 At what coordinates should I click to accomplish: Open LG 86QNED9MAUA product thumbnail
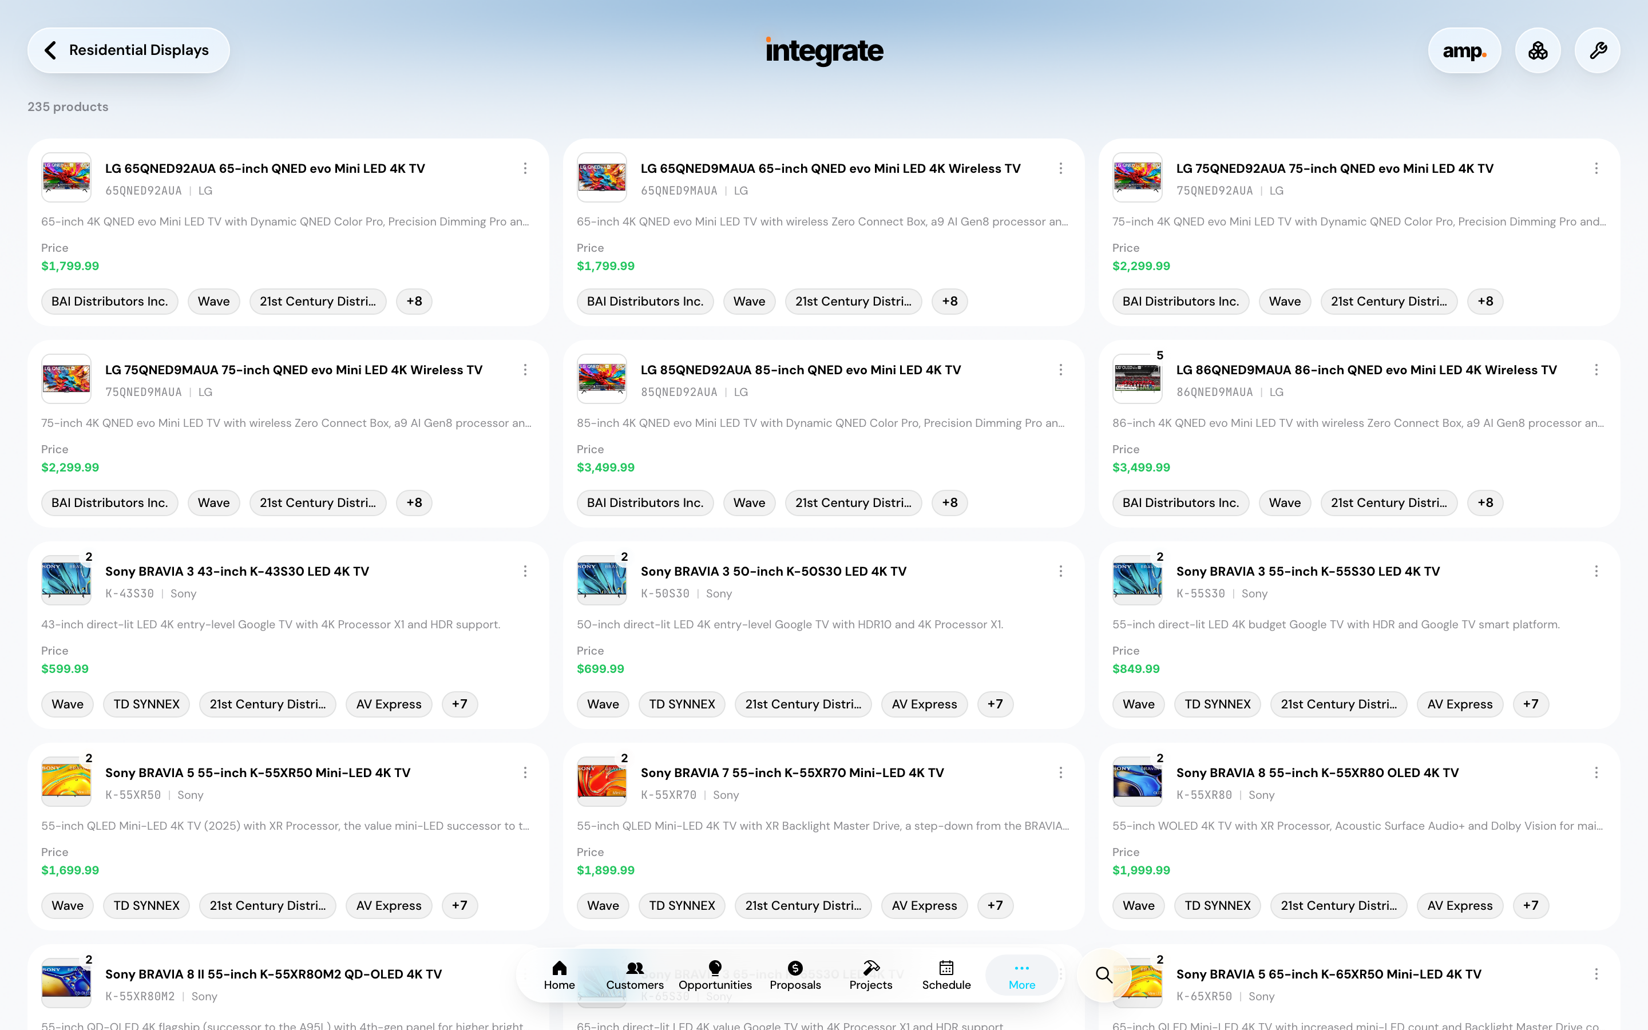(x=1137, y=379)
